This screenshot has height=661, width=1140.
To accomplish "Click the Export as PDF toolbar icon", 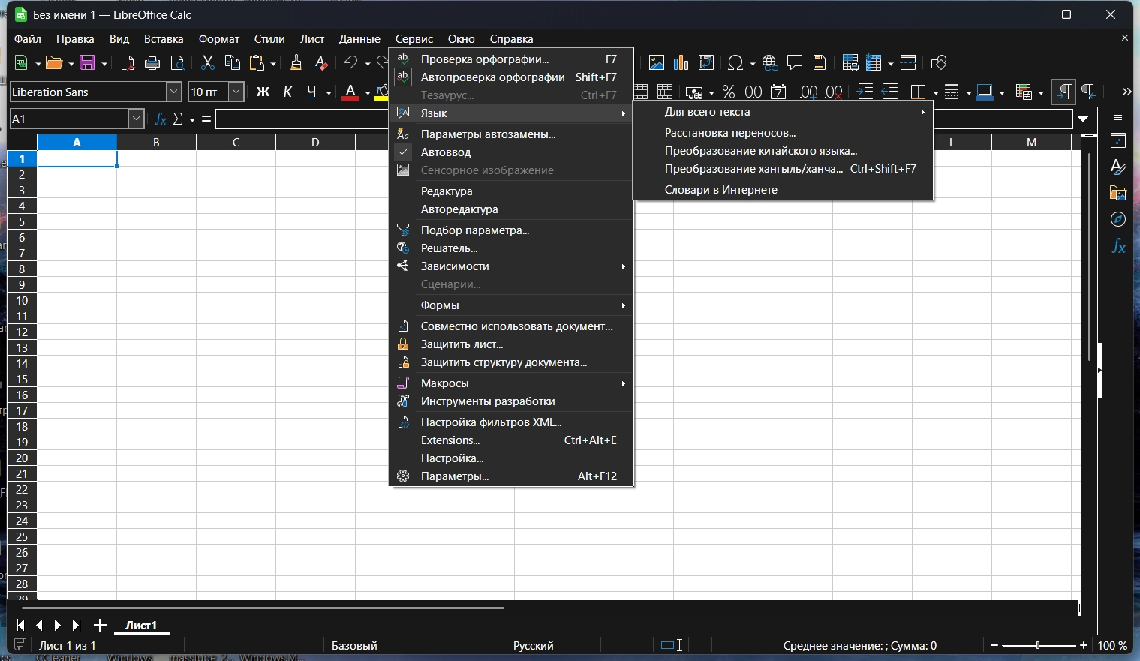I will click(x=128, y=63).
